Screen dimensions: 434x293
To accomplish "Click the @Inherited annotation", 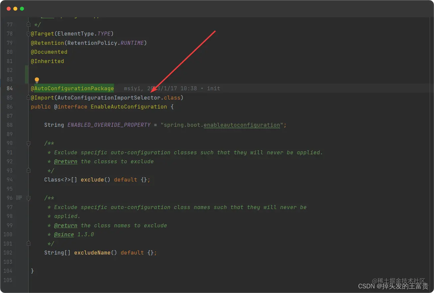I will click(48, 61).
